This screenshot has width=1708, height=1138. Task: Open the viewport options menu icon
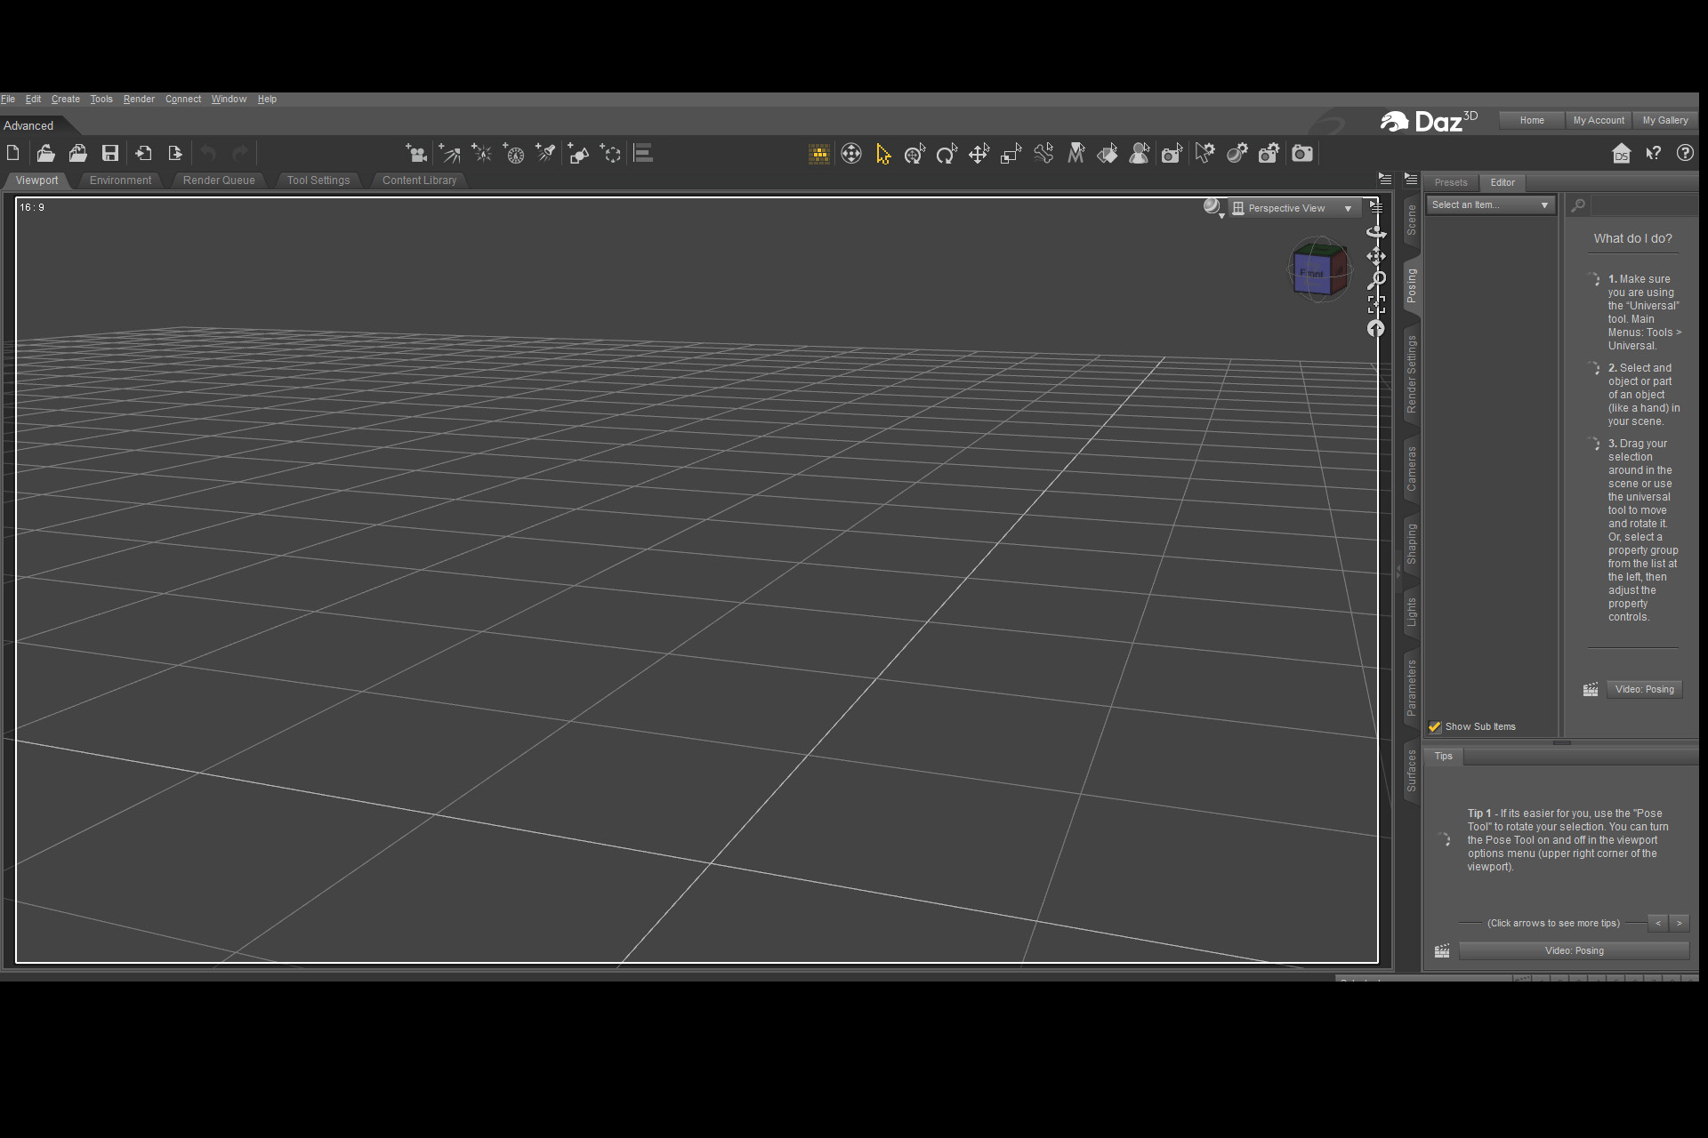click(x=1376, y=206)
